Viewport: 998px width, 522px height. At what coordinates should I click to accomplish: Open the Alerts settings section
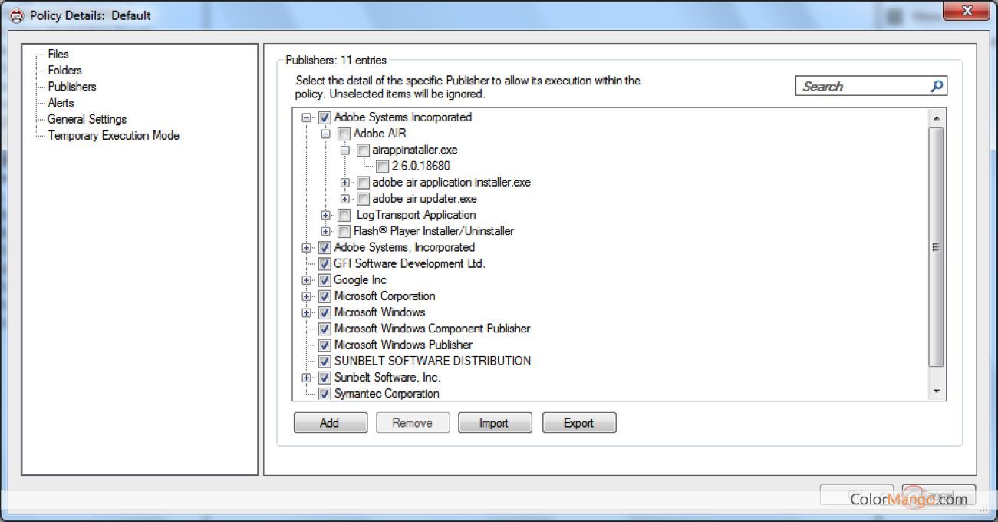tap(61, 102)
